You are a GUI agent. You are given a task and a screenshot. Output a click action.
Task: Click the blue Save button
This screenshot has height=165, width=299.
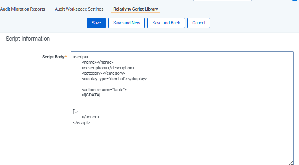pos(96,23)
